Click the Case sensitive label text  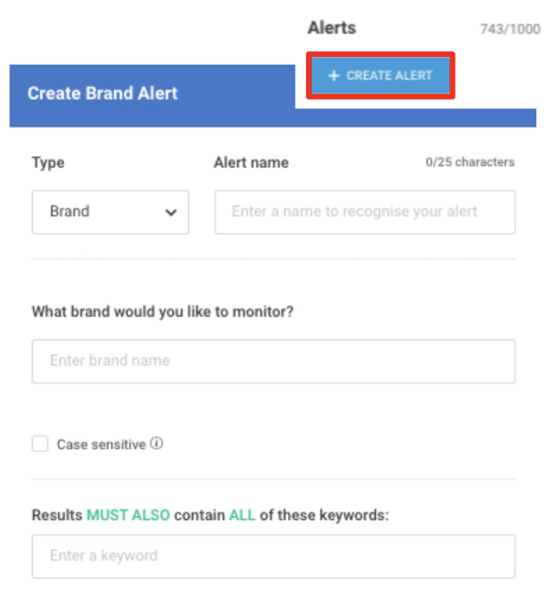pyautogui.click(x=101, y=445)
